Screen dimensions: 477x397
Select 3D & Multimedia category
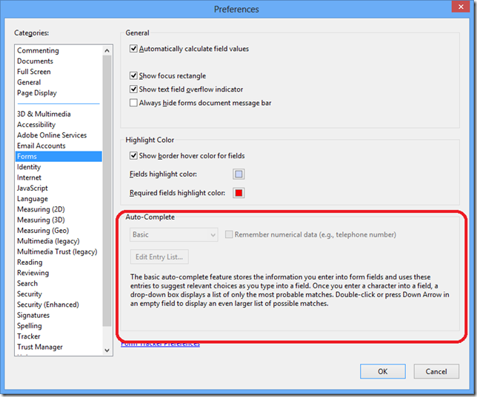(44, 114)
